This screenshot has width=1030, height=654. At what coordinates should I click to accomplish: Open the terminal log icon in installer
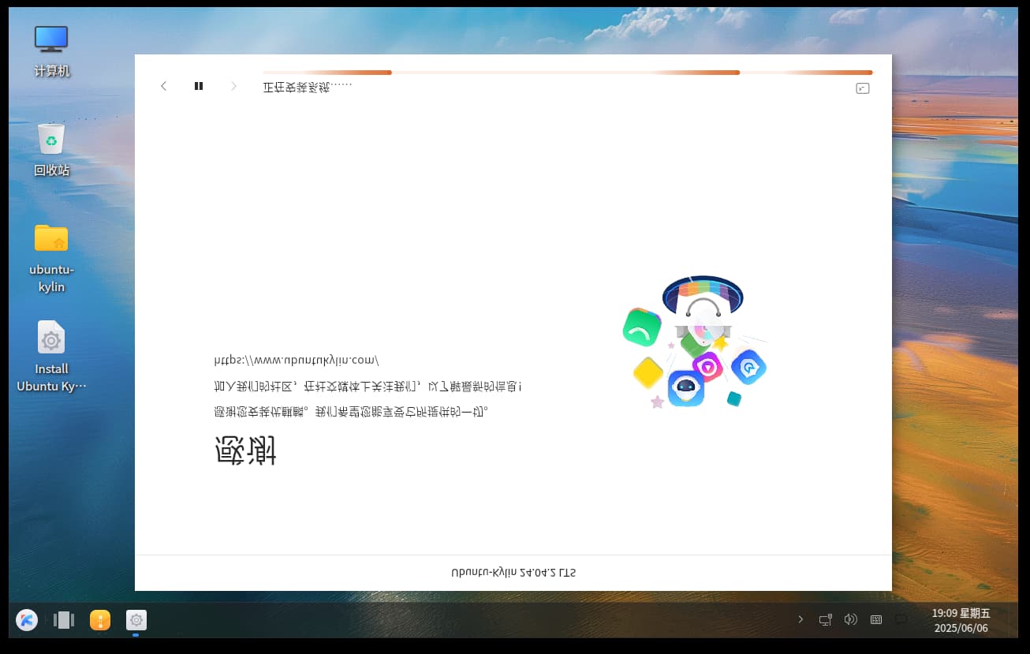pos(863,88)
